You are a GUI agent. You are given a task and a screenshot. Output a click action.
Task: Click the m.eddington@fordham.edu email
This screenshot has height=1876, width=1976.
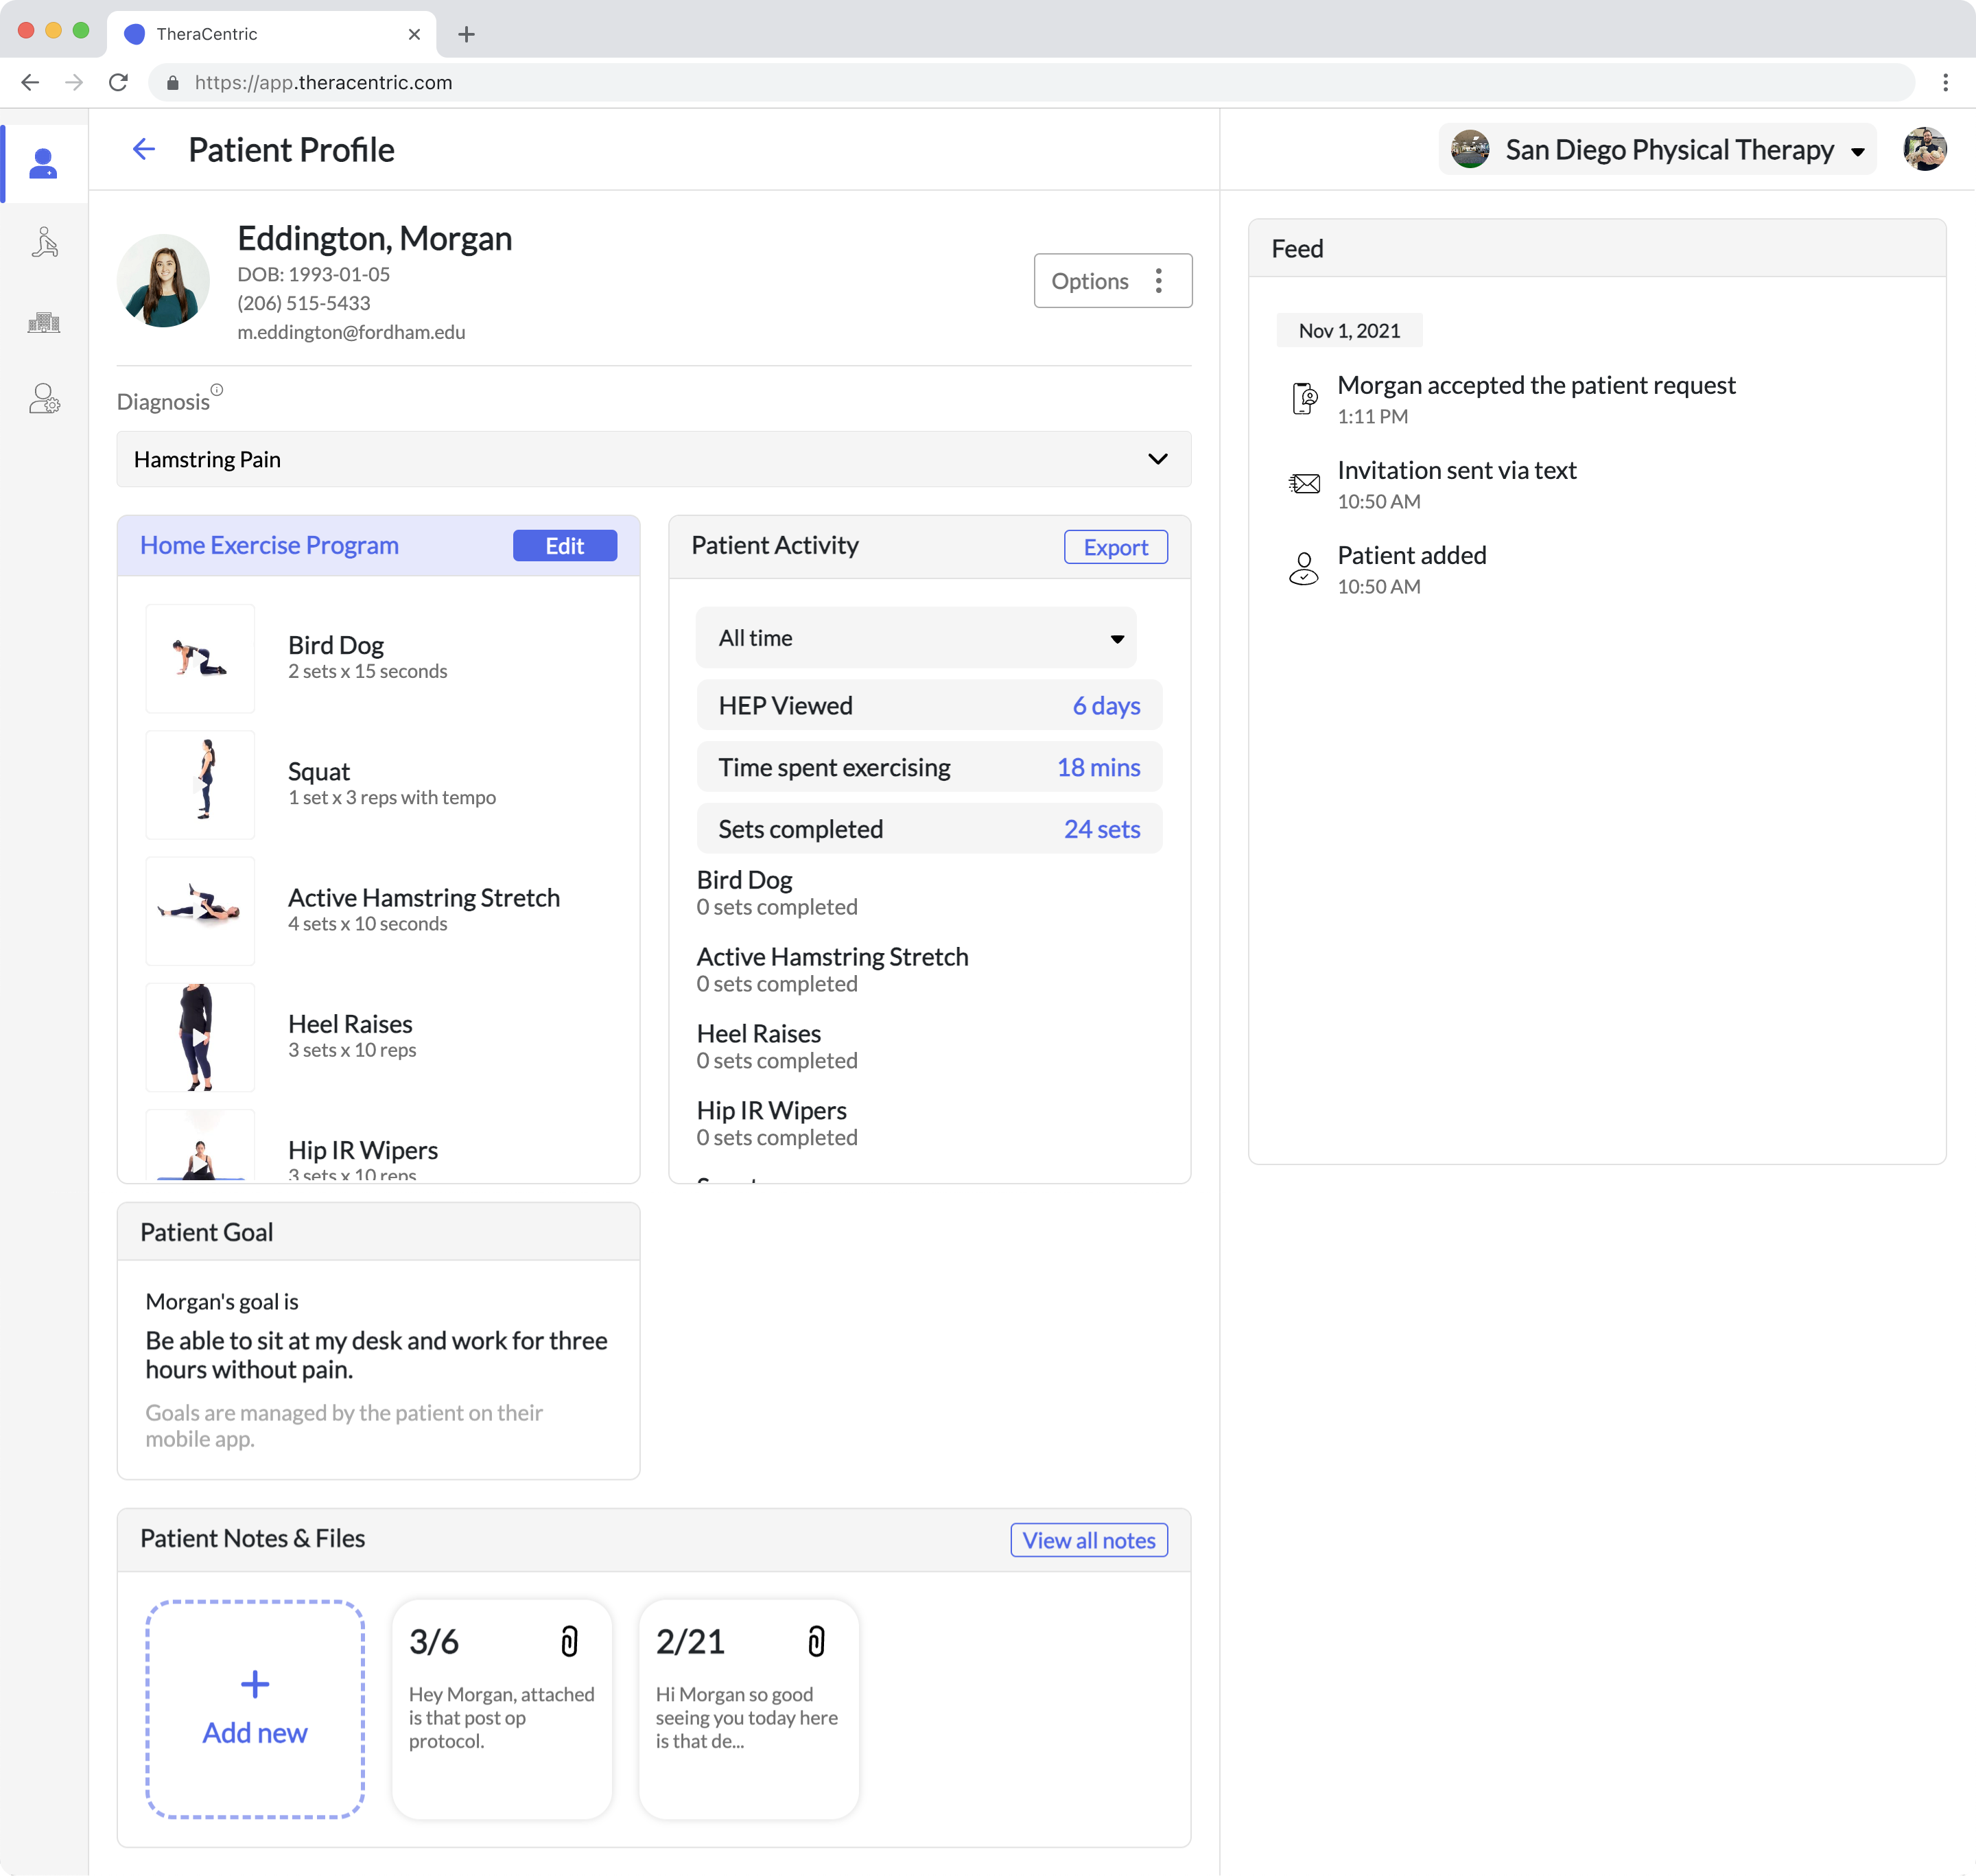(x=351, y=332)
